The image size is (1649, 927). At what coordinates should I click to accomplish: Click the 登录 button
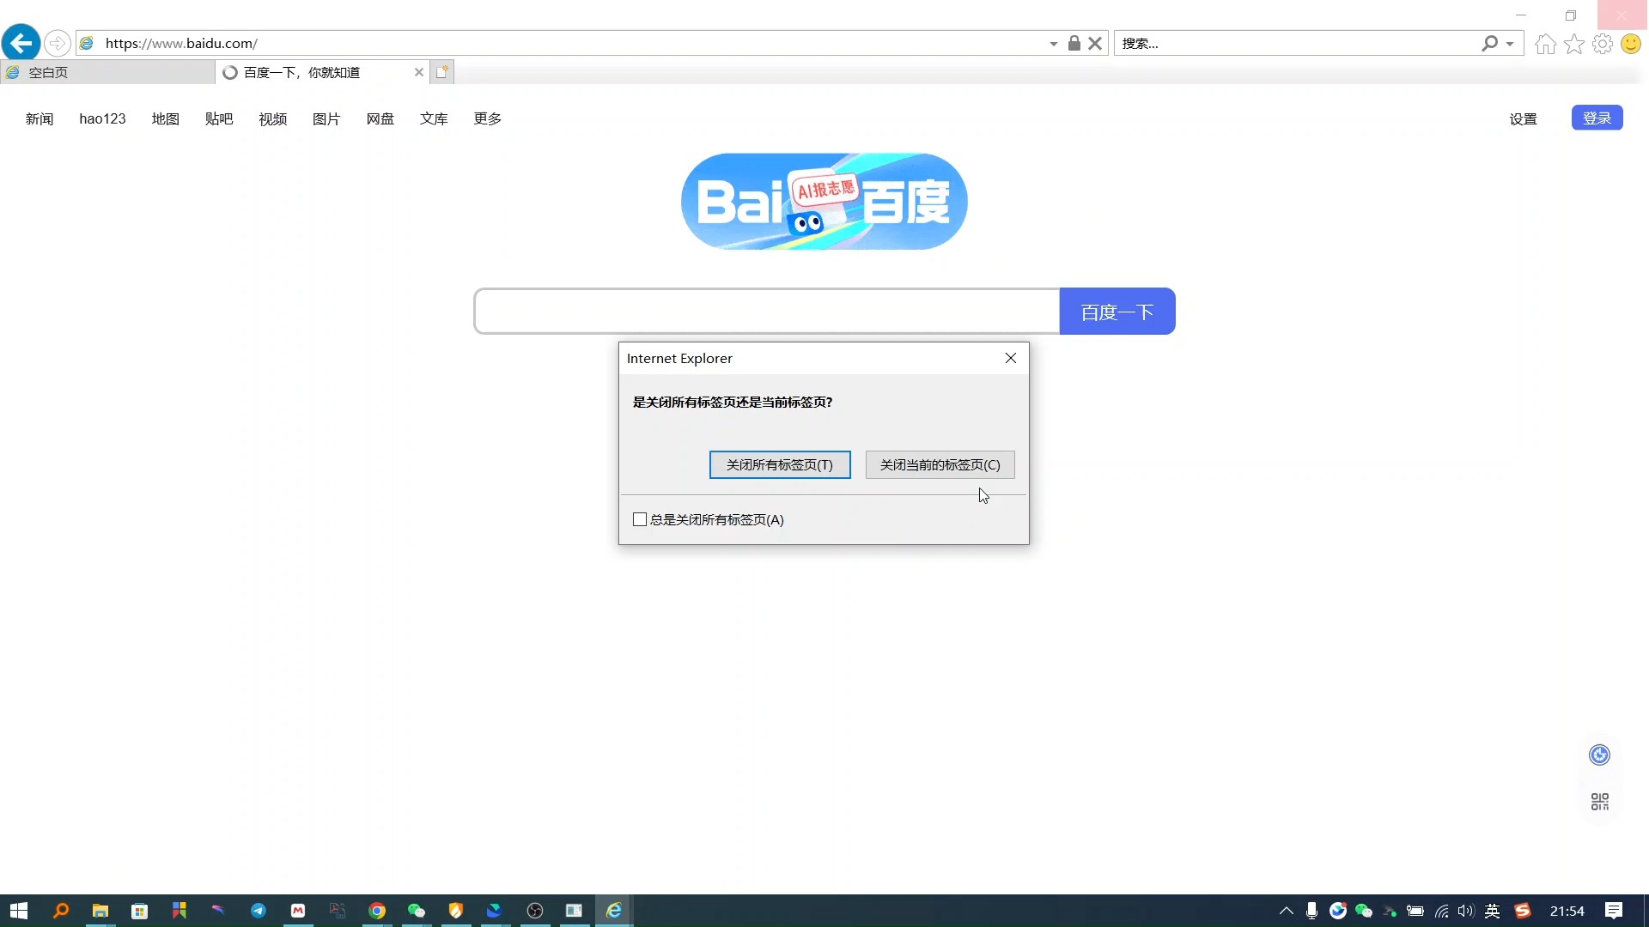pyautogui.click(x=1597, y=118)
